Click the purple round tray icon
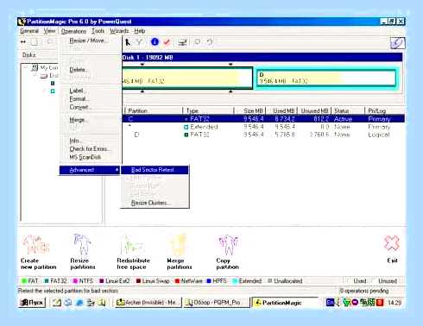423x326 pixels. point(355,303)
